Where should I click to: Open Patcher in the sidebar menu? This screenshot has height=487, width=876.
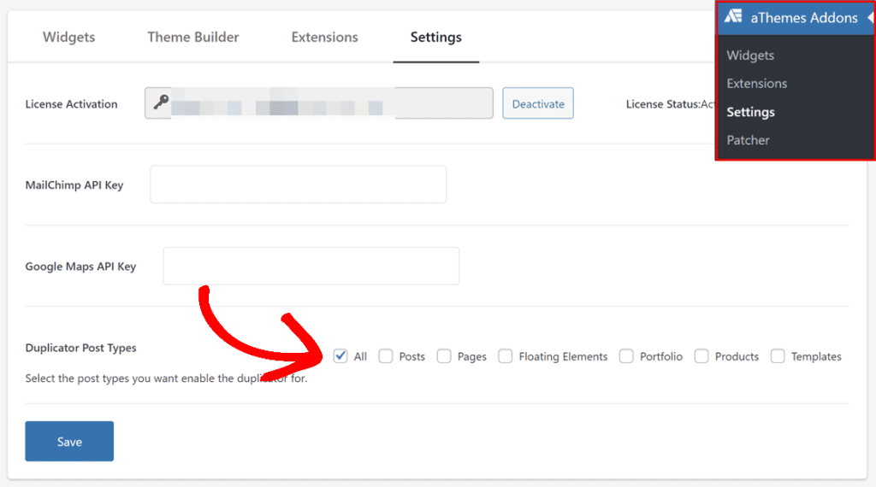[x=749, y=140]
